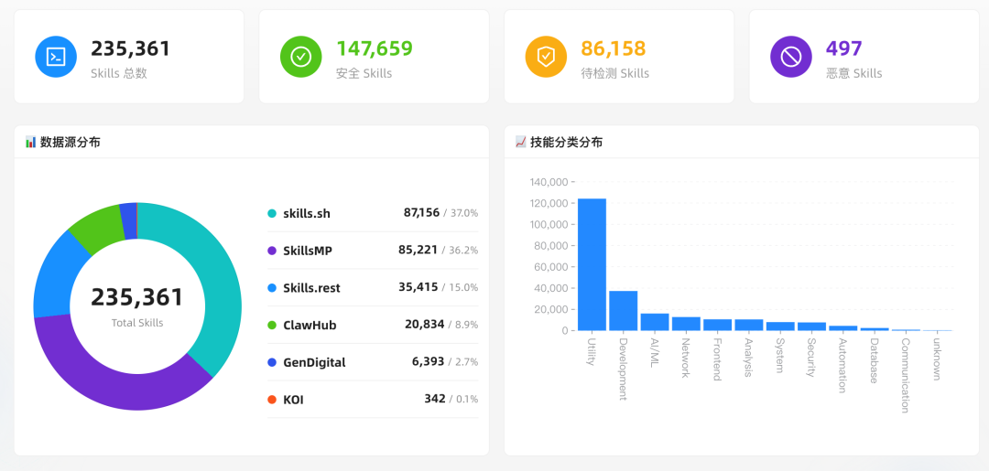Click the line chart icon beside 技能分类分布

[x=520, y=142]
